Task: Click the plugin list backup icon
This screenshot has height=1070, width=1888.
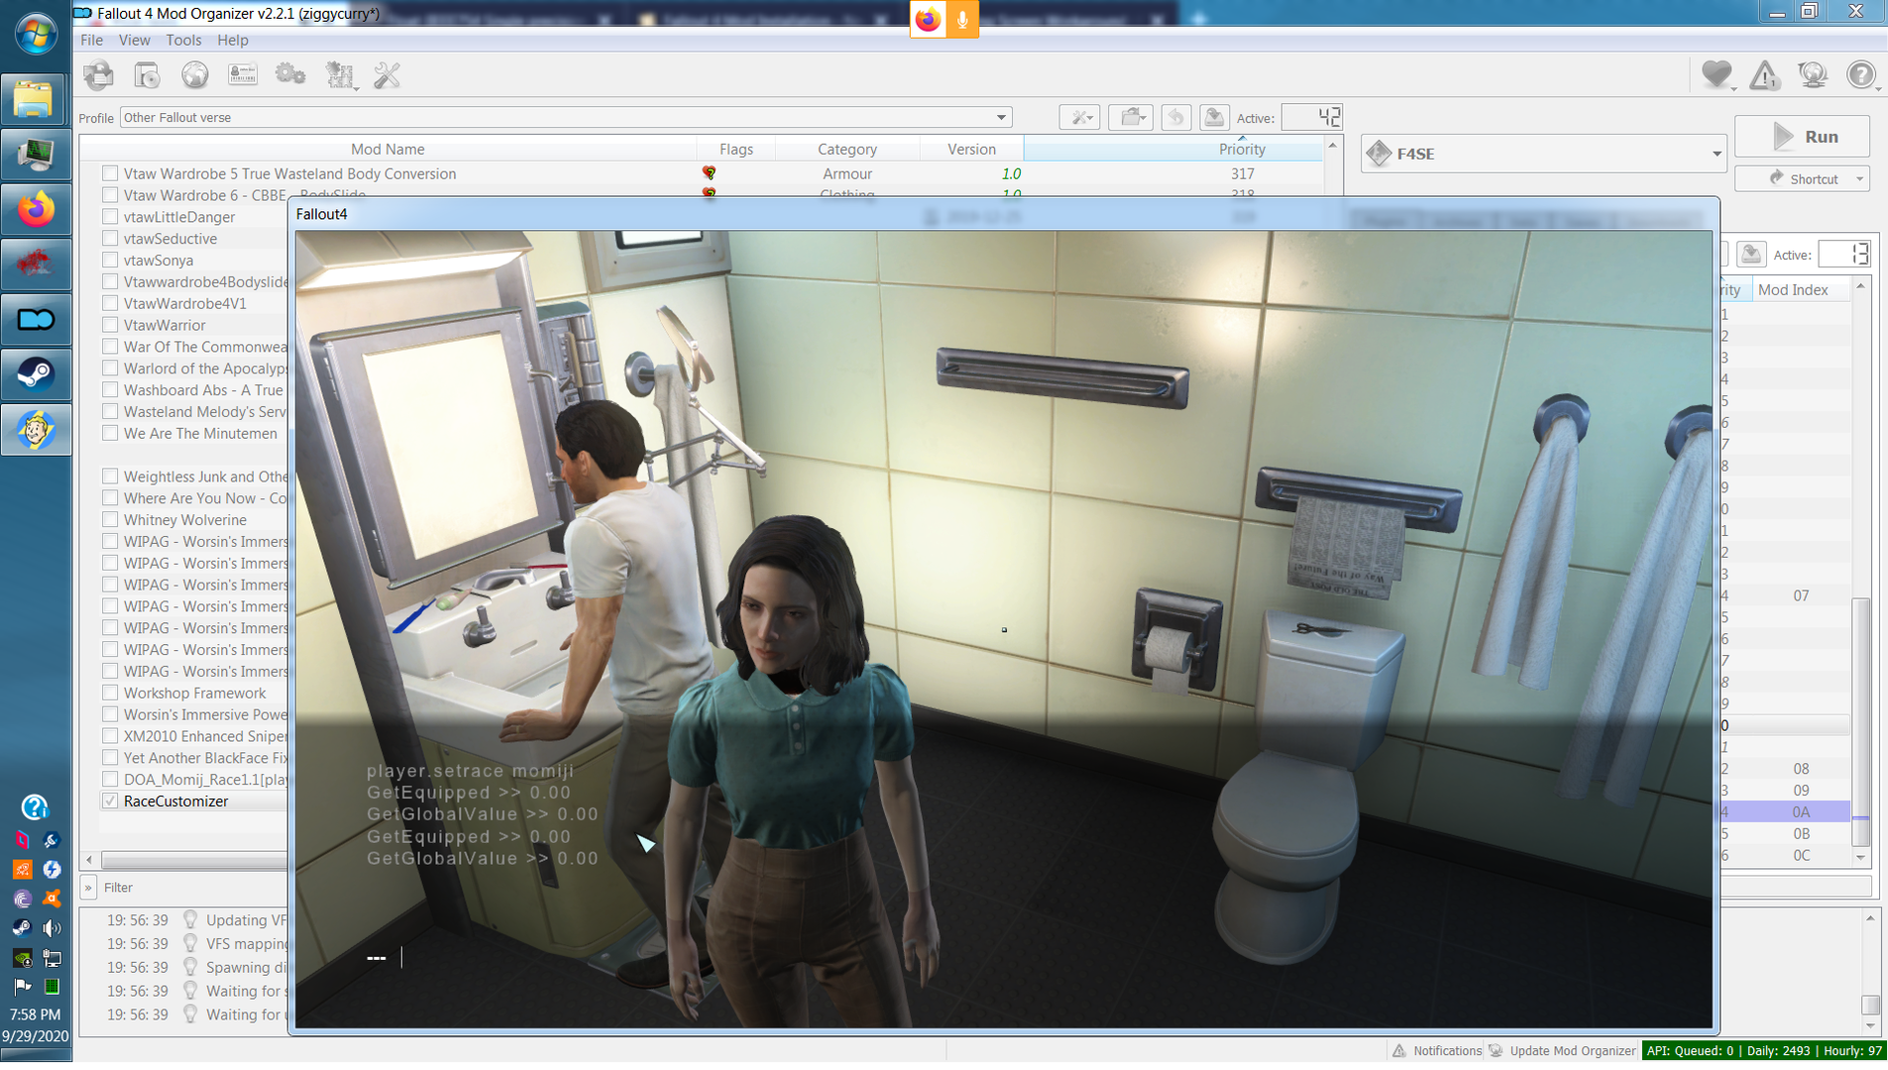Action: pos(1751,255)
